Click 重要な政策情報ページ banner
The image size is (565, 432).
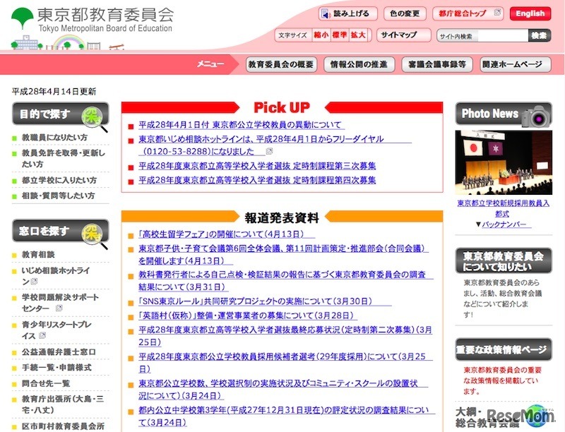pyautogui.click(x=504, y=349)
